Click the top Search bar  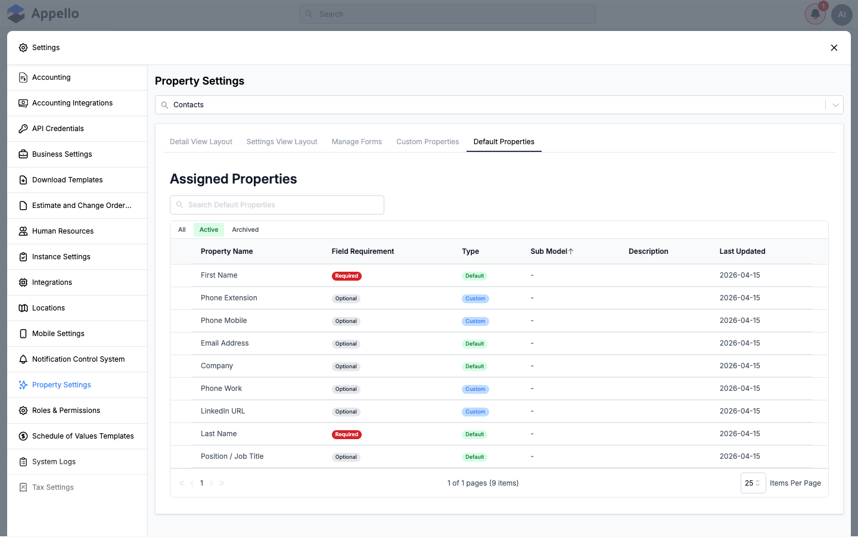pyautogui.click(x=447, y=14)
